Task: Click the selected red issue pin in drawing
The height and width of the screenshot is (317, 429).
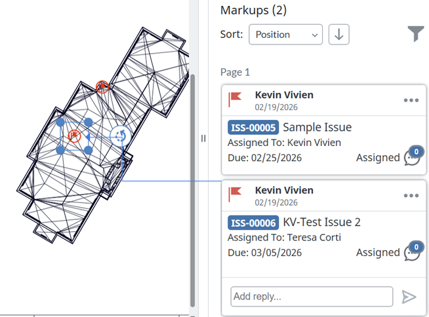Action: [x=74, y=136]
